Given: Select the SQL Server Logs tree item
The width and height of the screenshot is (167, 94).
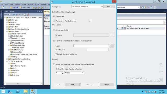Looking at the screenshot, I should tap(18, 50).
